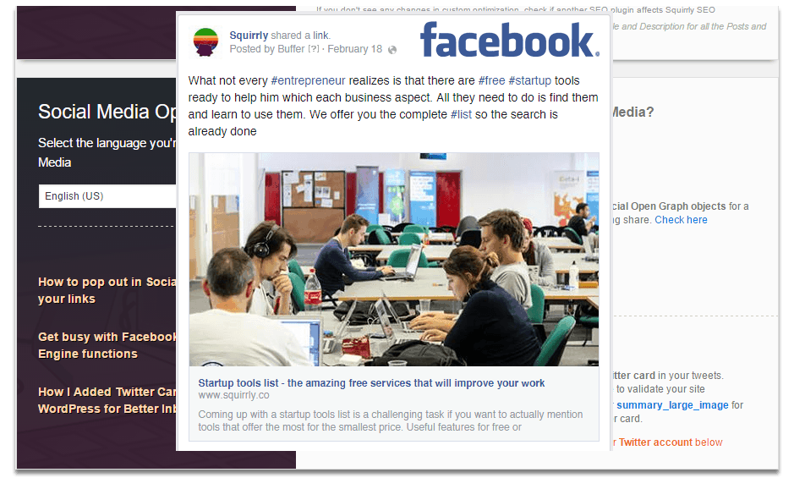Click the public globe icon beside February 18
Image resolution: width=794 pixels, height=489 pixels.
click(392, 50)
